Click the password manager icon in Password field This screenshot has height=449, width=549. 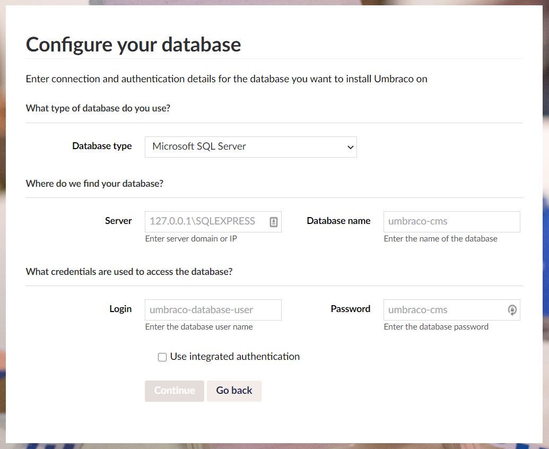(512, 310)
